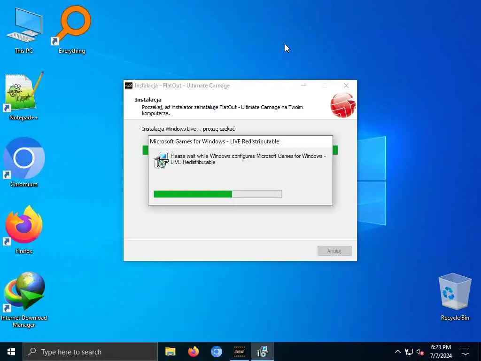Click the bold 'Instalacja' heading
Screen dimensions: 481x361
[148, 100]
